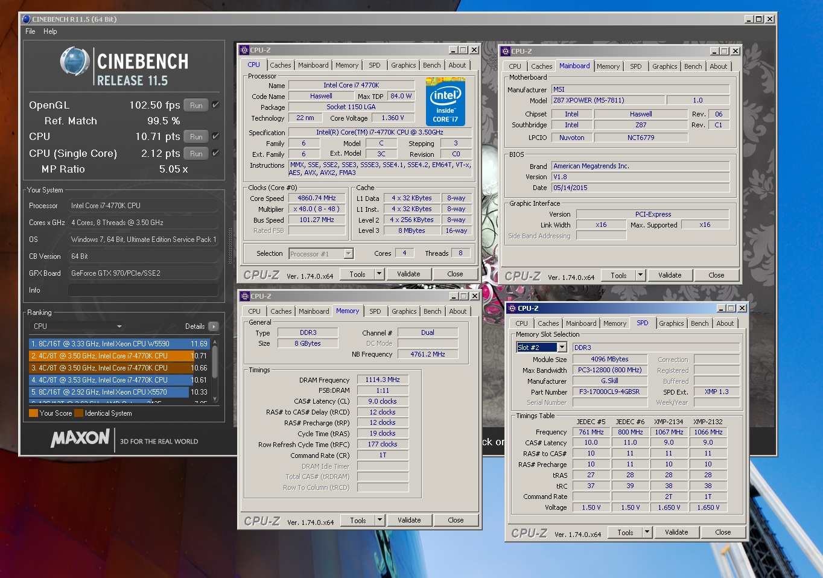Minimize the CPU-Z Mainboard window
The width and height of the screenshot is (823, 578).
tap(714, 51)
